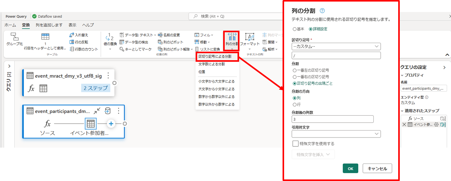
Task: Click the キャンセル button
Action: pos(377,169)
